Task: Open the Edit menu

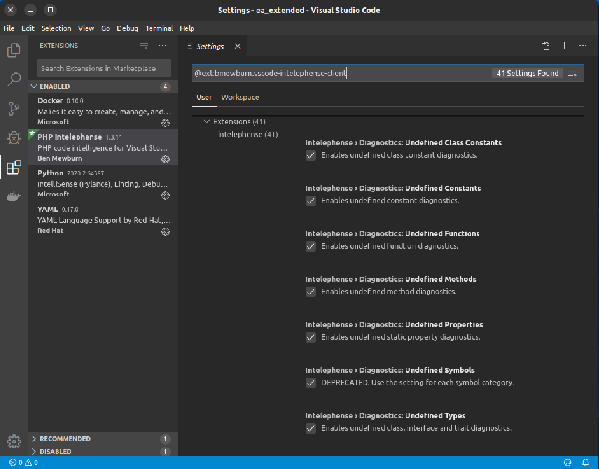Action: pos(28,28)
